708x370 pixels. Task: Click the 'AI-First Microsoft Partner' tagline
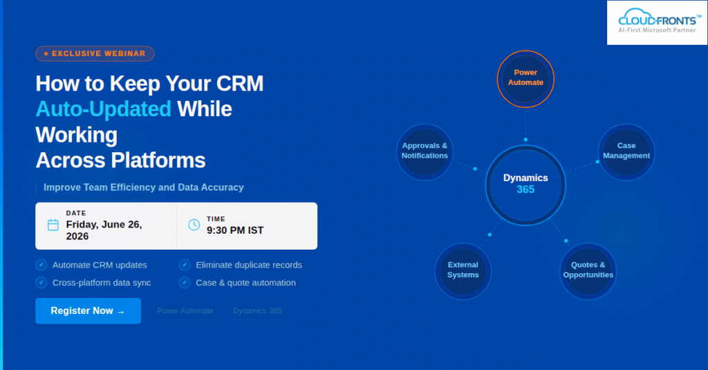tap(657, 30)
